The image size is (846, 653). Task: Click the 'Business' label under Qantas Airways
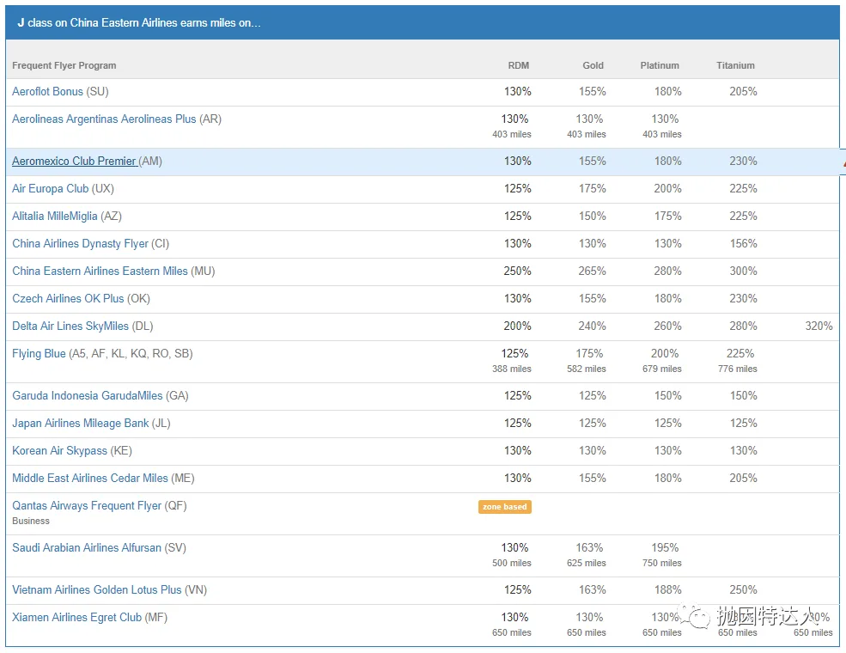[x=31, y=522]
